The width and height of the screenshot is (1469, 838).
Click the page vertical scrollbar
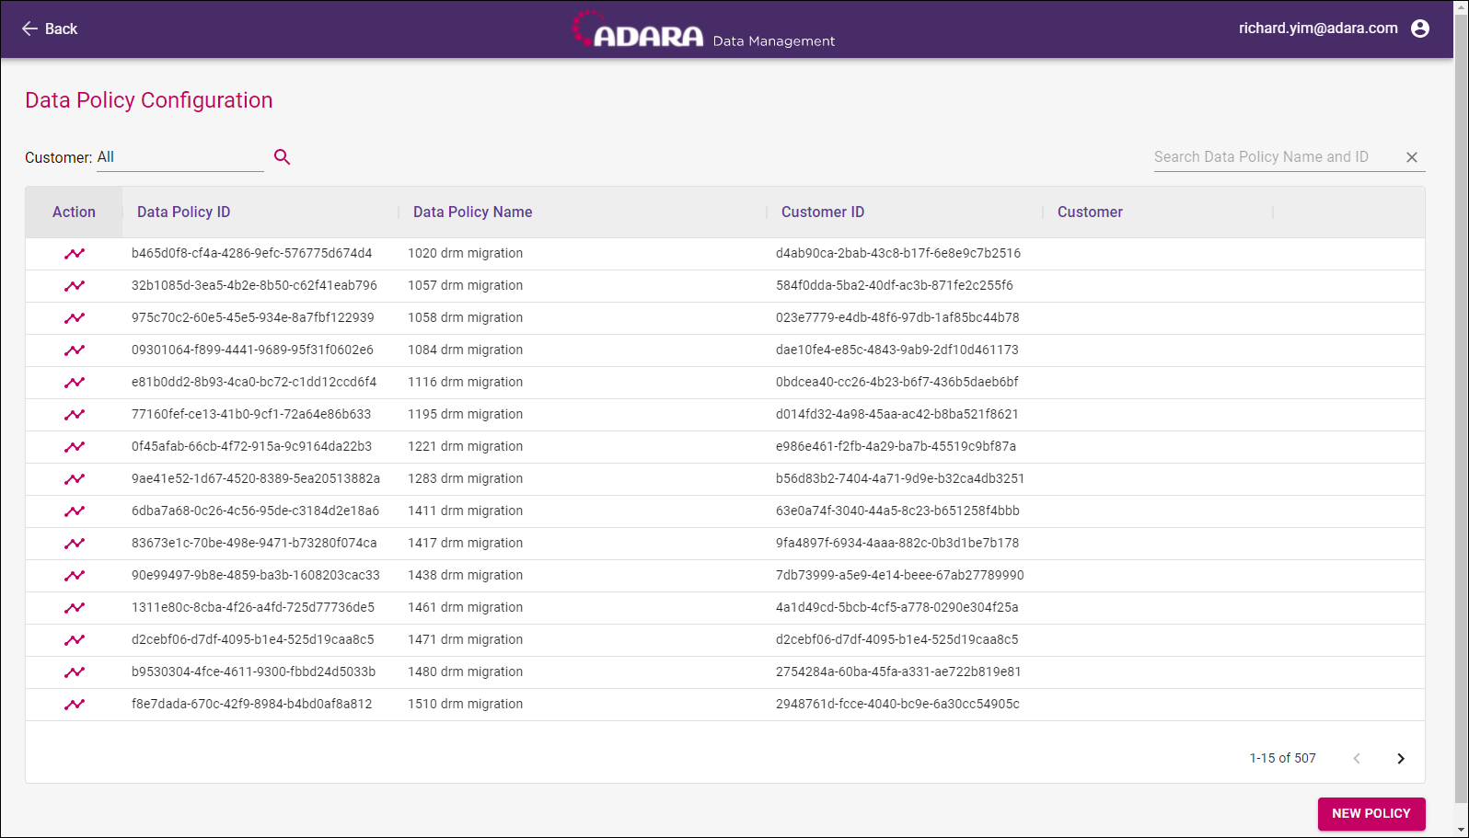(1462, 408)
